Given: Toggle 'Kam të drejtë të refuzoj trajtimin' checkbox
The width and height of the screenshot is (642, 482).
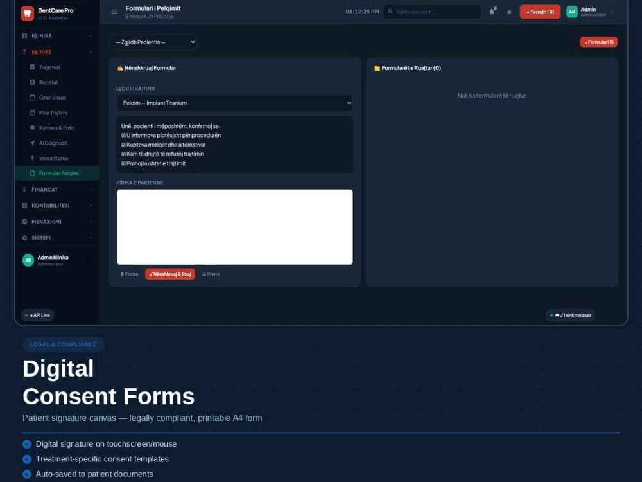Looking at the screenshot, I should tap(124, 154).
